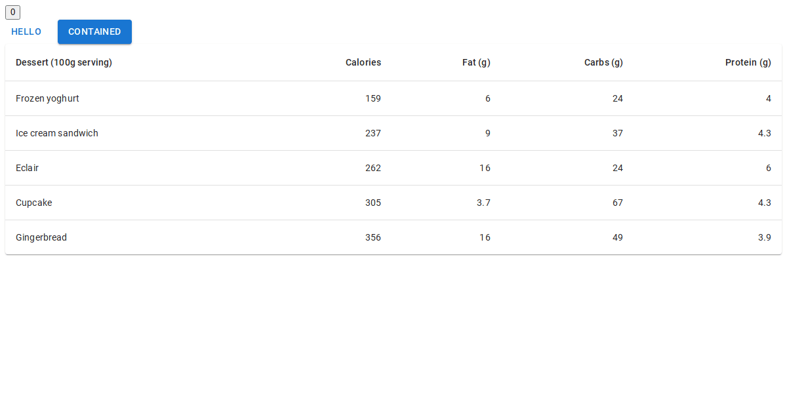Click the Eclair row label
Screen dimensions: 787x413
[x=27, y=168]
